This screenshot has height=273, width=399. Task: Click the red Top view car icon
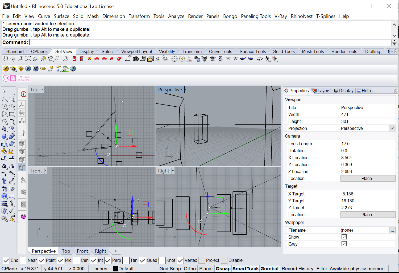click(74, 59)
